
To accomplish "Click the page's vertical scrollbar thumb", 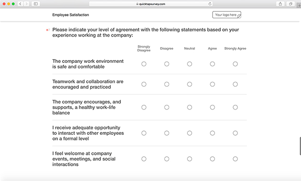I will tap(300, 146).
